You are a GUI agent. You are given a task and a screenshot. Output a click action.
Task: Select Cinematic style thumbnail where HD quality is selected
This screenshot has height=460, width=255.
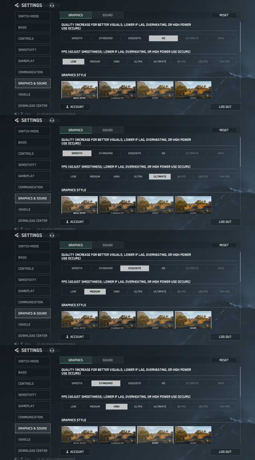(x=117, y=90)
